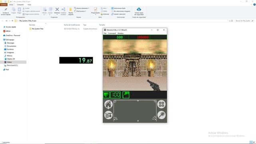The width and height of the screenshot is (256, 144).
Task: Open address bar history dropdown
Action: coord(230,21)
